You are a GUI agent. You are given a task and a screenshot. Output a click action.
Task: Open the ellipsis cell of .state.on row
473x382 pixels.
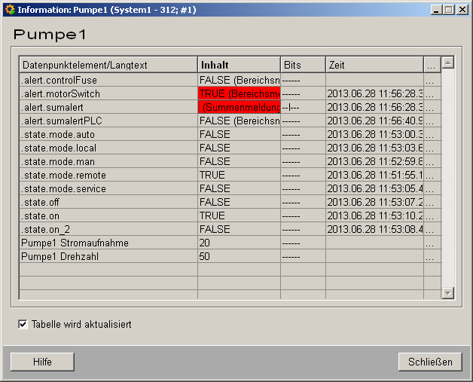432,215
